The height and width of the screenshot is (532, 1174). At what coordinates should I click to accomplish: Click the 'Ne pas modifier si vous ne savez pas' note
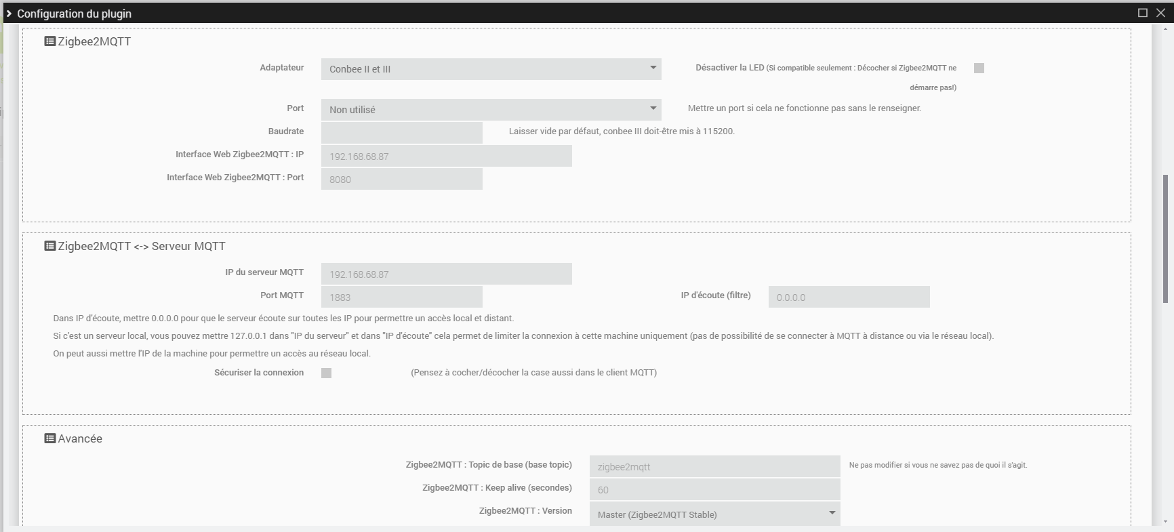click(x=938, y=465)
